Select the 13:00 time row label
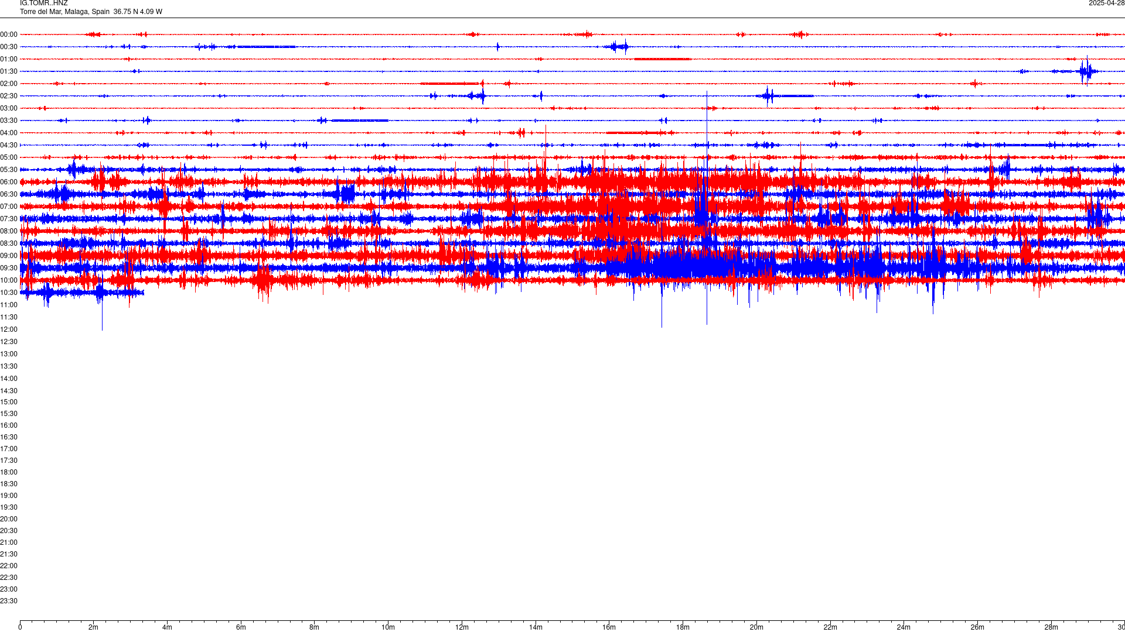The width and height of the screenshot is (1125, 632). click(9, 354)
